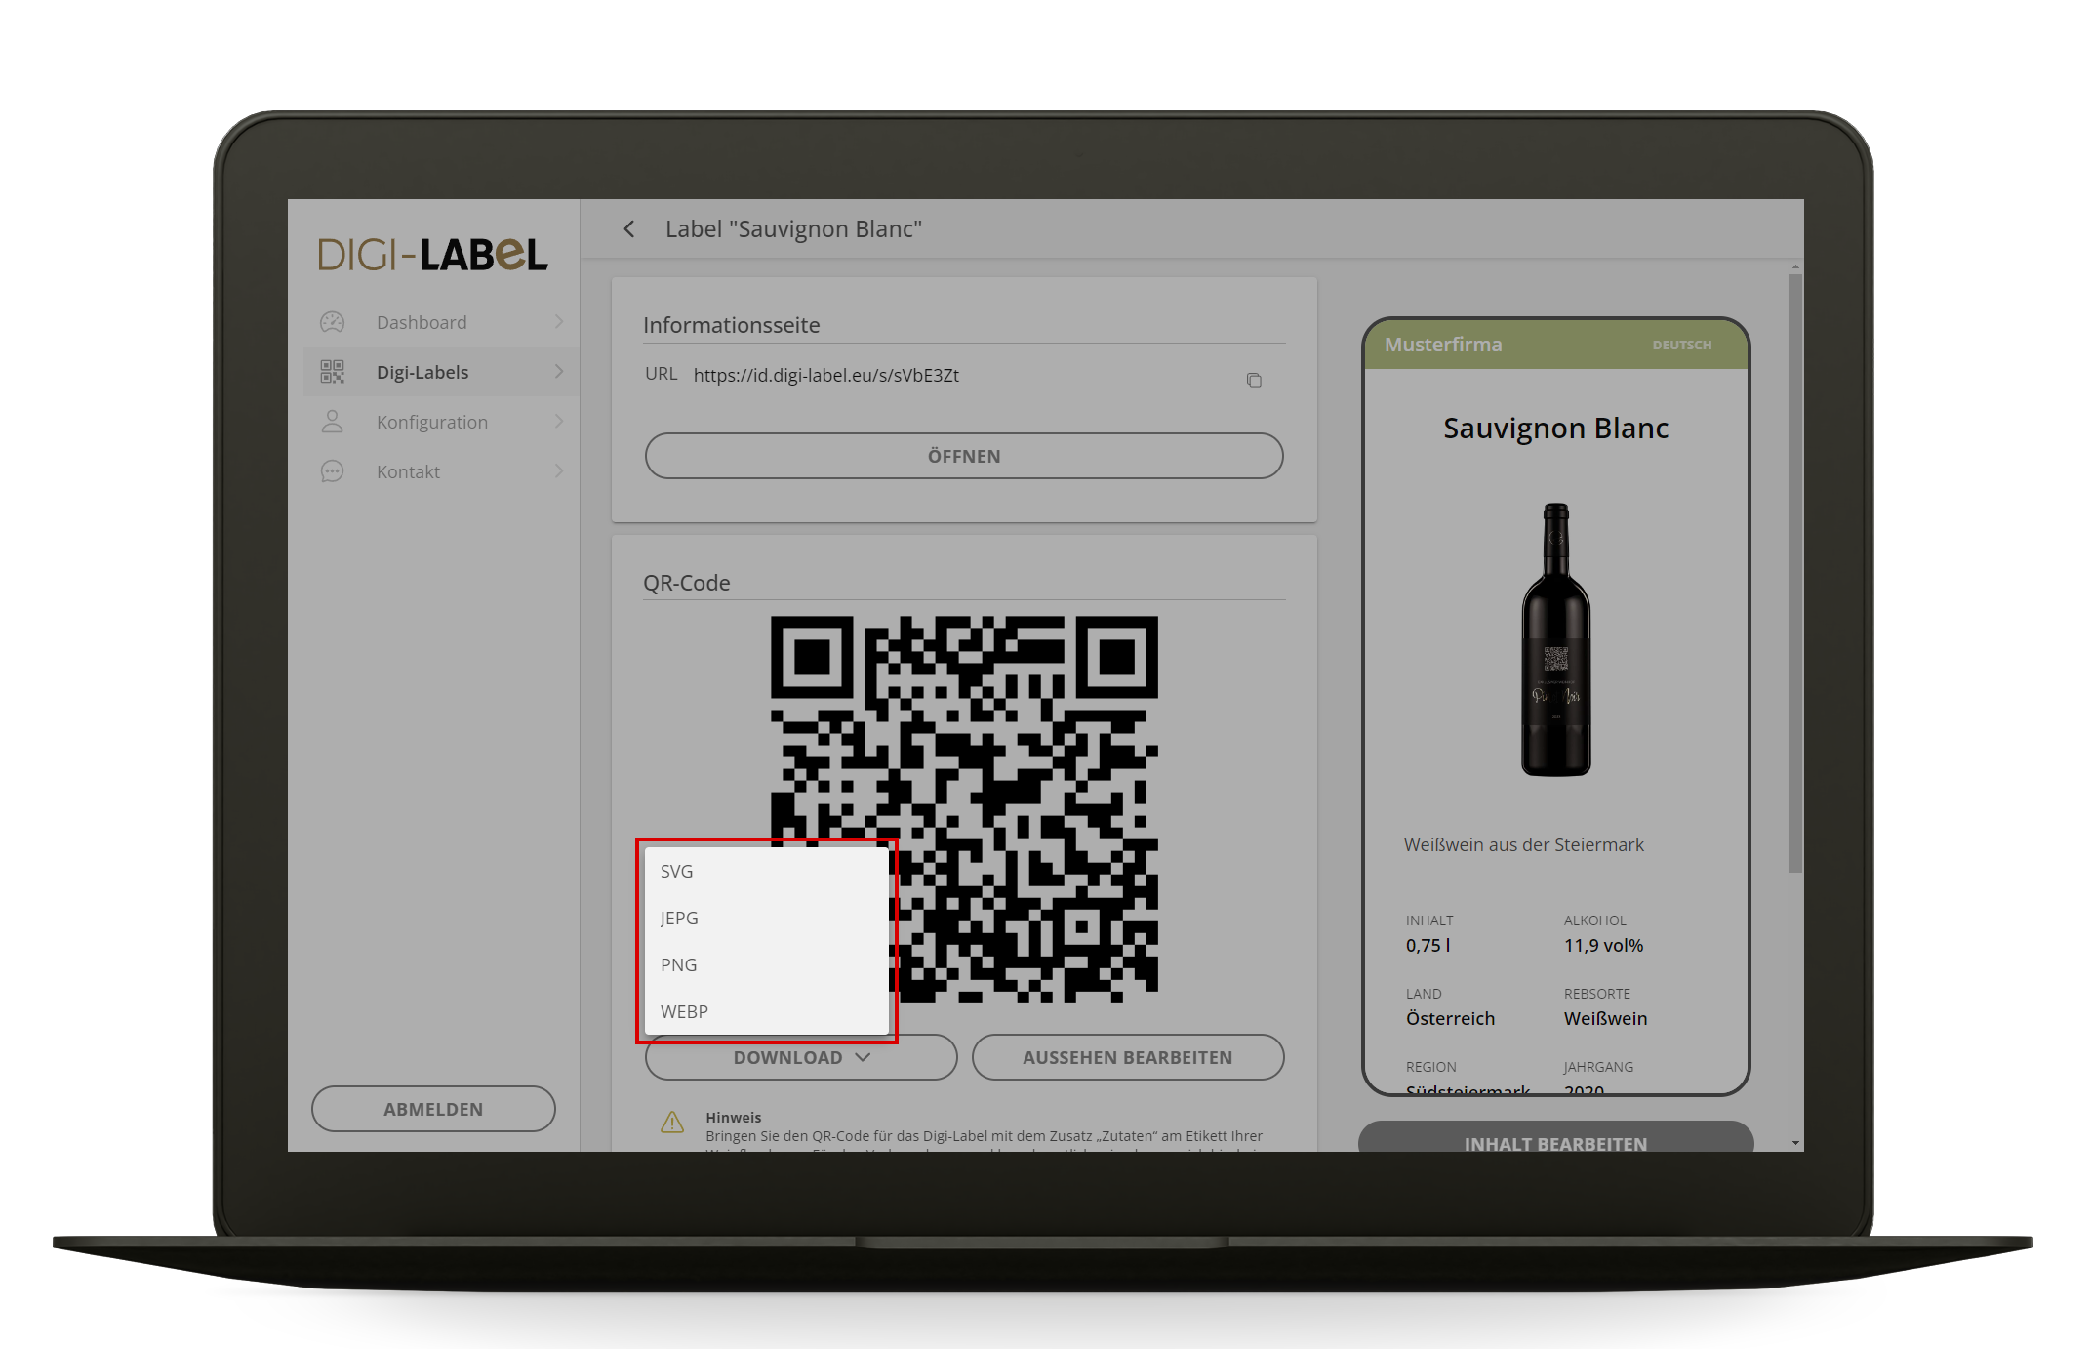Choose SVG download format
The image size is (2091, 1349).
point(767,871)
